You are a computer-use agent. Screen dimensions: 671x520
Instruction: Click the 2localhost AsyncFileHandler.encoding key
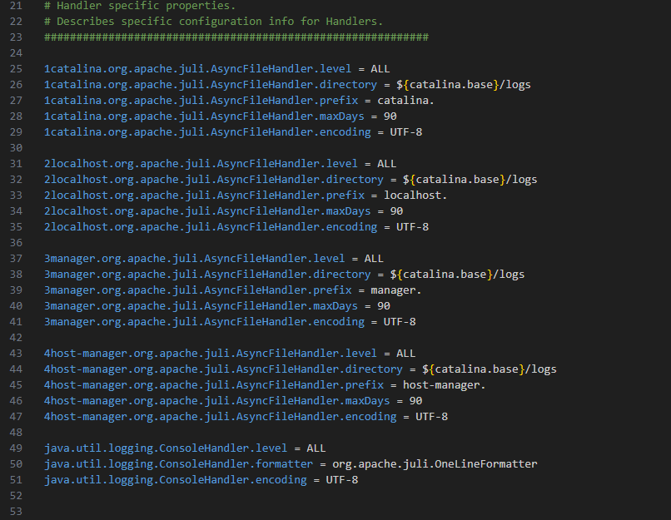click(x=211, y=227)
